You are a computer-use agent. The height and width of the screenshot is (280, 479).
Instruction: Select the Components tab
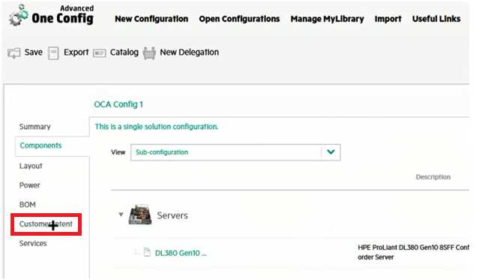40,146
